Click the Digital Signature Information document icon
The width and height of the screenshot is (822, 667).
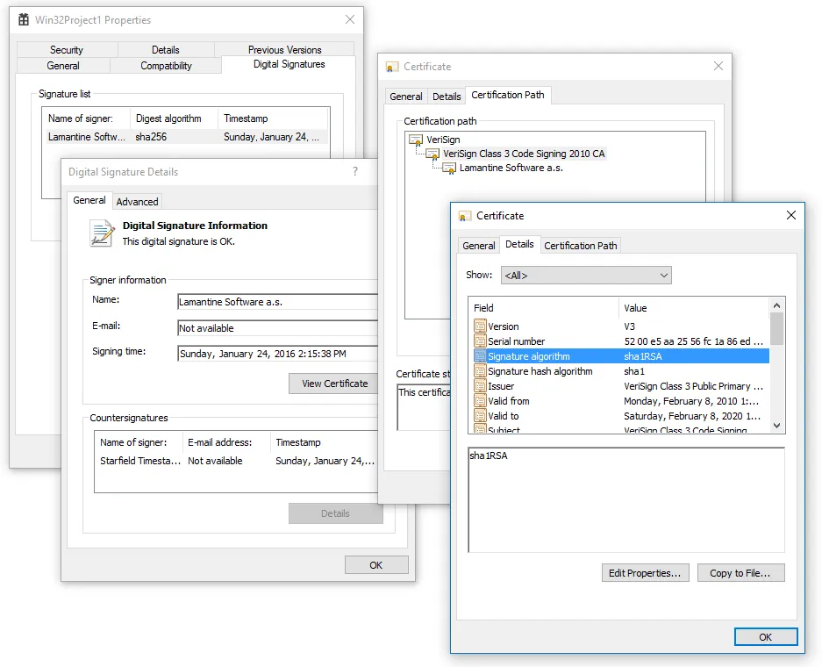pos(103,233)
